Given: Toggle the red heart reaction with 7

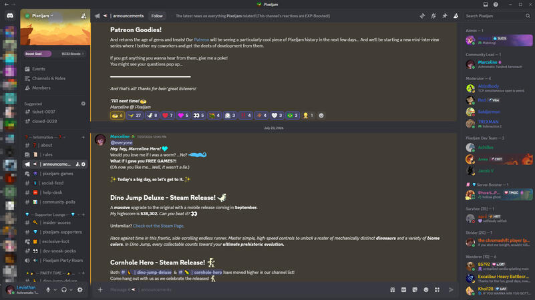Looking at the screenshot, I should [168, 116].
